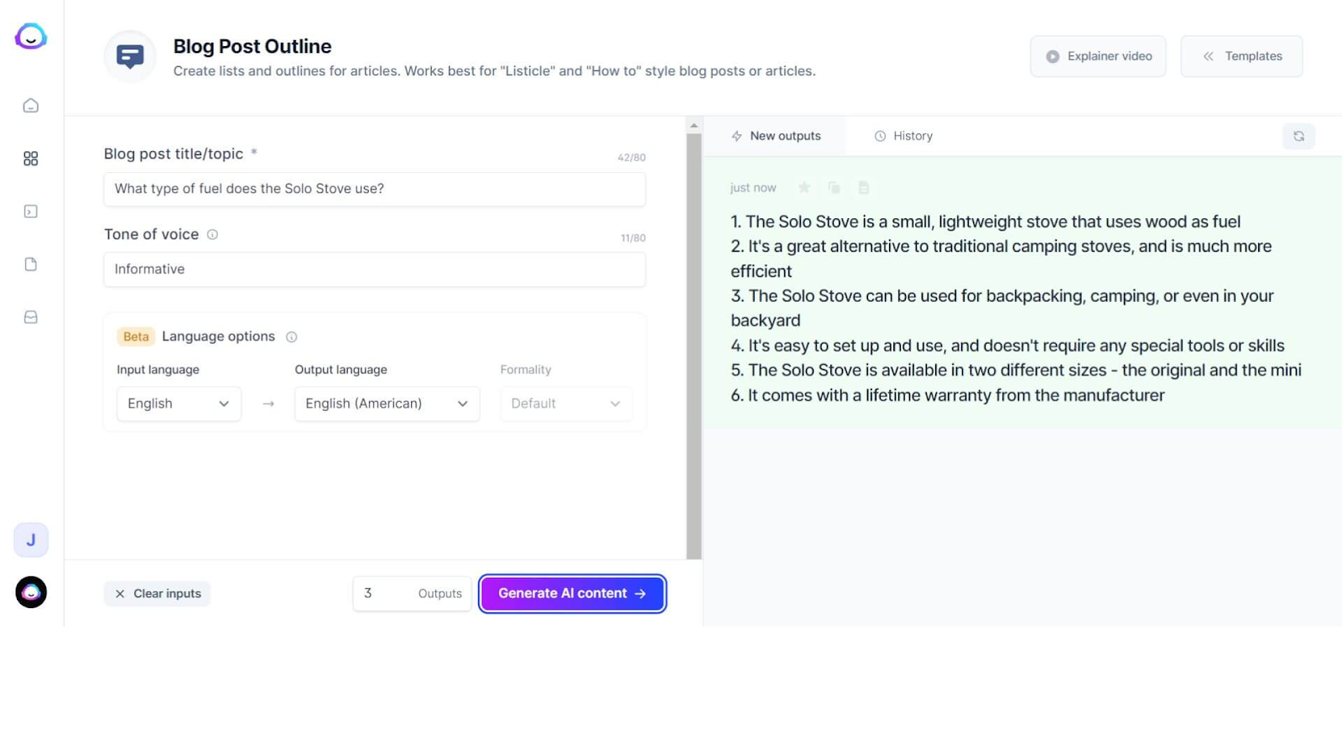Open the Explainer video

coord(1098,56)
